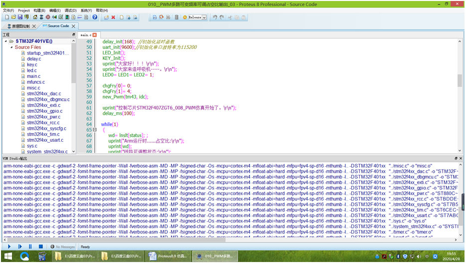Click the Open Project folder icon
Image resolution: width=466 pixels, height=263 pixels.
tap(13, 17)
